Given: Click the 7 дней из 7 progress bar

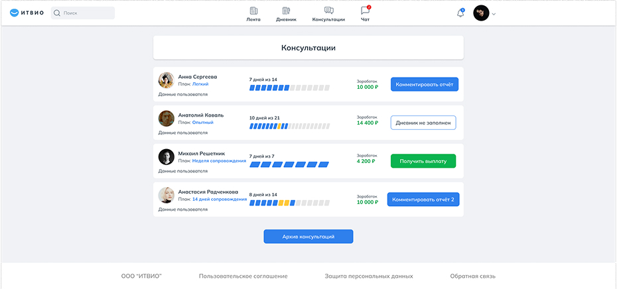Looking at the screenshot, I should pos(290,164).
